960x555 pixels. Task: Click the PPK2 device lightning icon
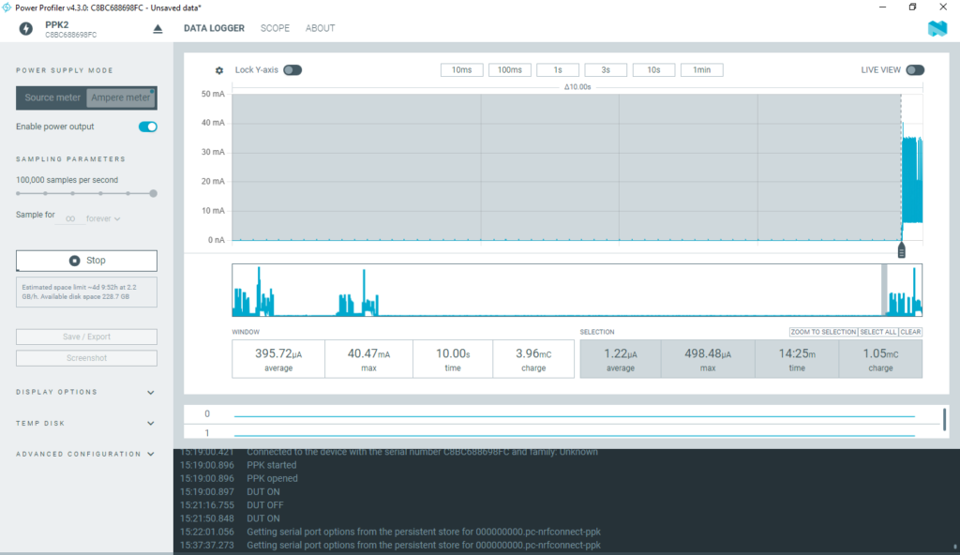27,28
